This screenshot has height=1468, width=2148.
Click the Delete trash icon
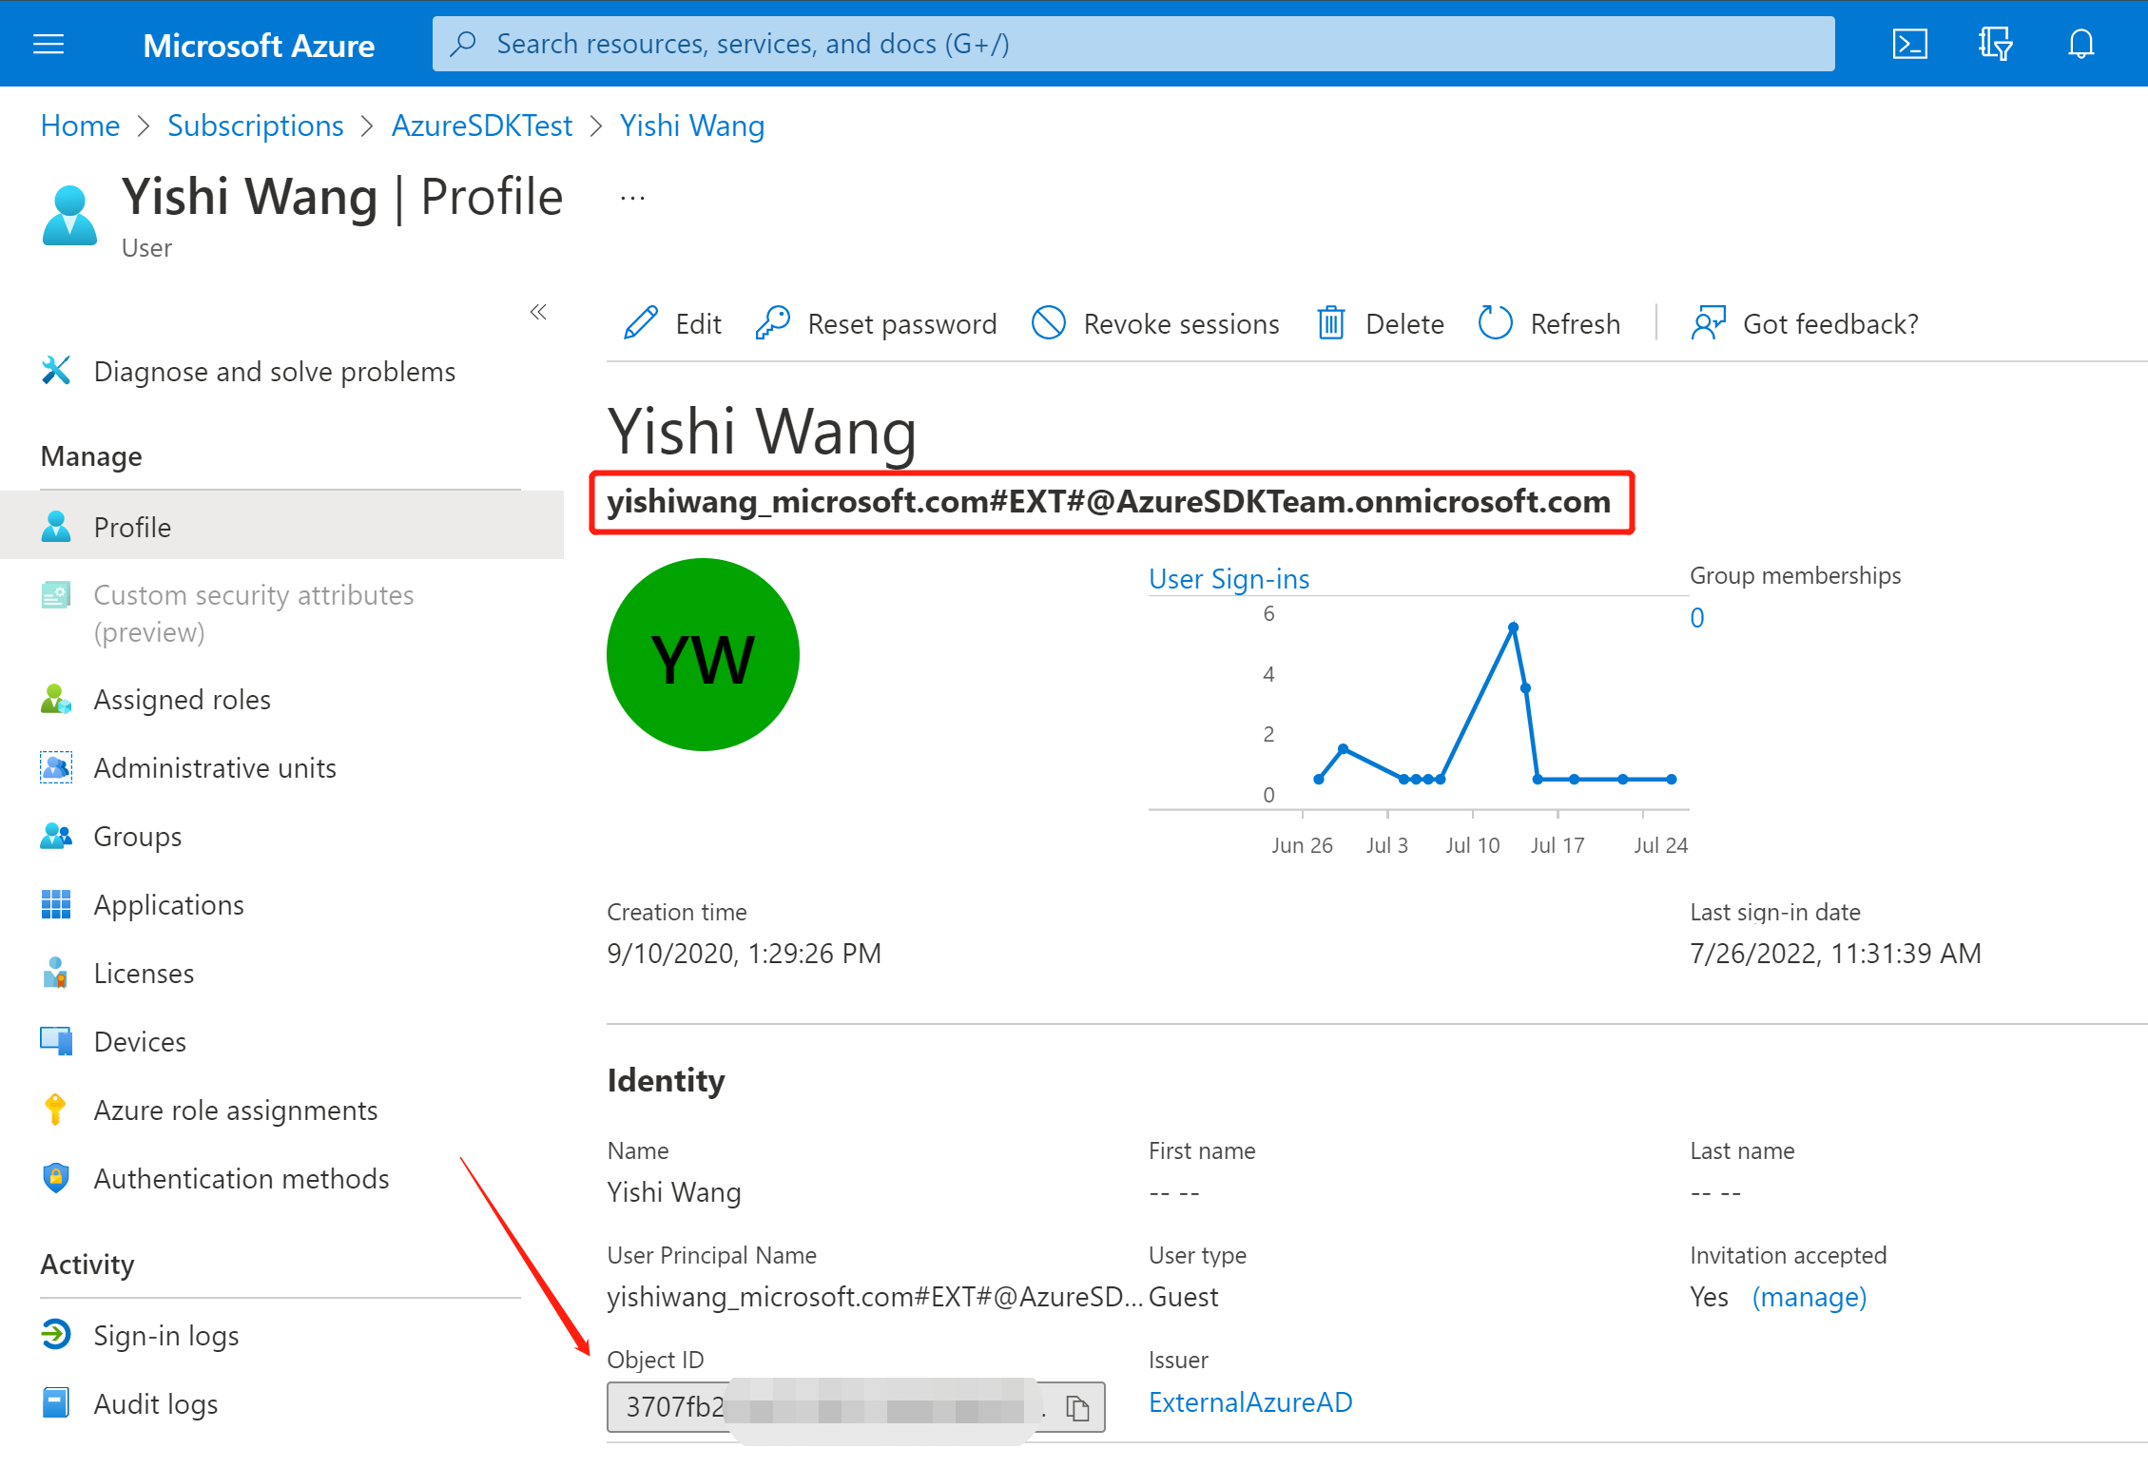click(1330, 323)
